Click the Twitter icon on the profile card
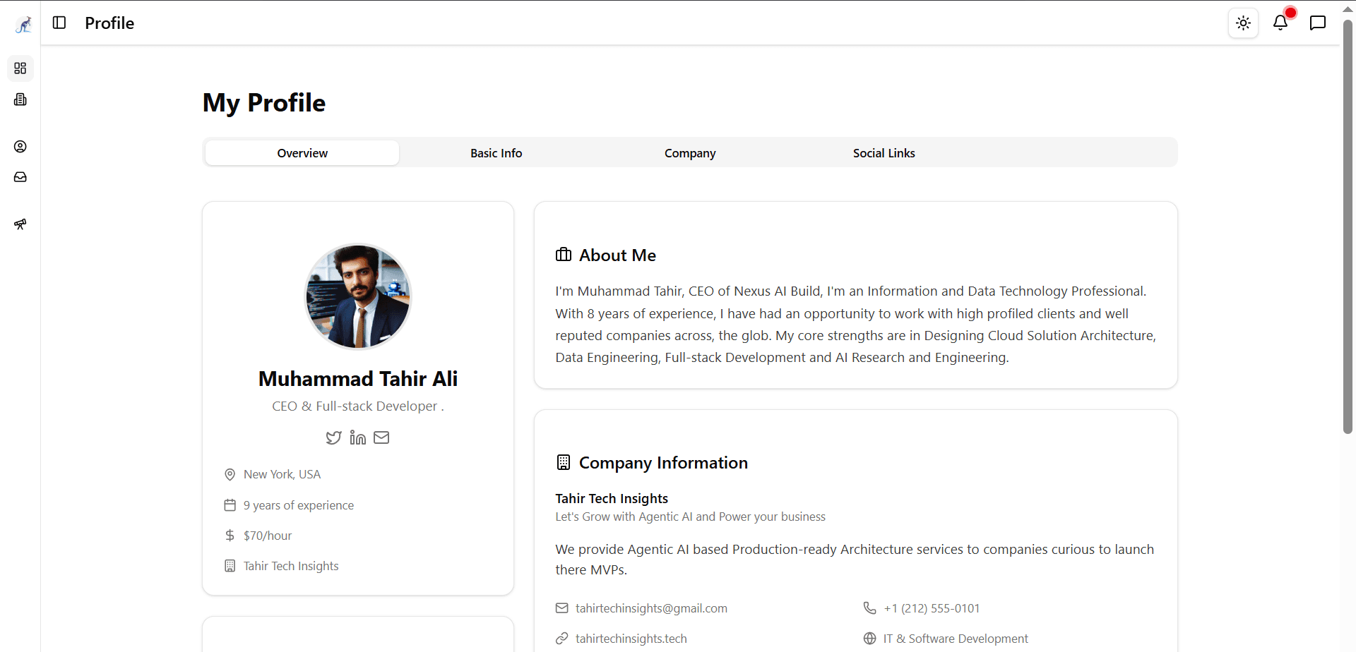Screen dimensions: 1356x652 click(x=334, y=437)
